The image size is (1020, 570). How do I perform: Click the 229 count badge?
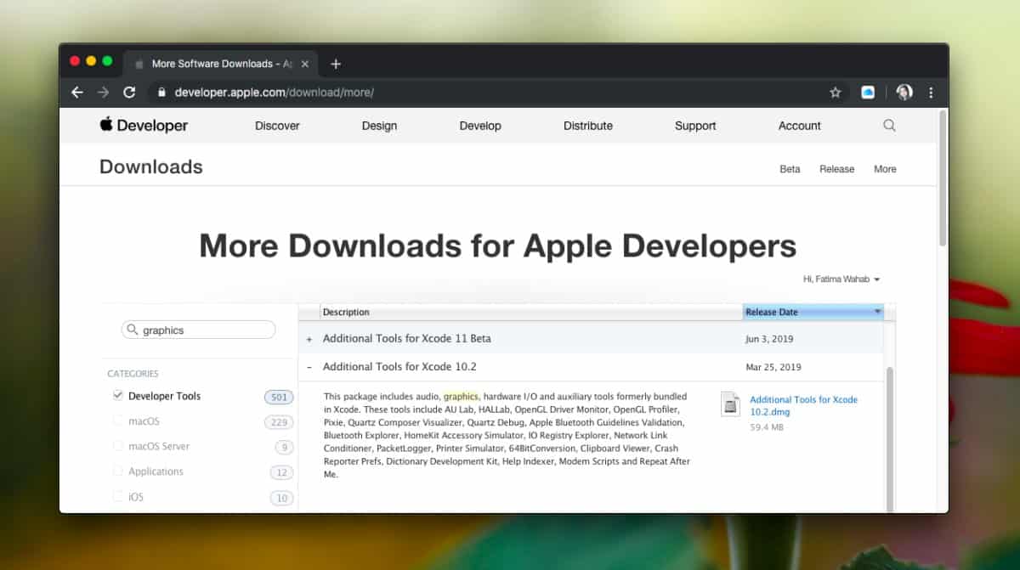click(279, 422)
